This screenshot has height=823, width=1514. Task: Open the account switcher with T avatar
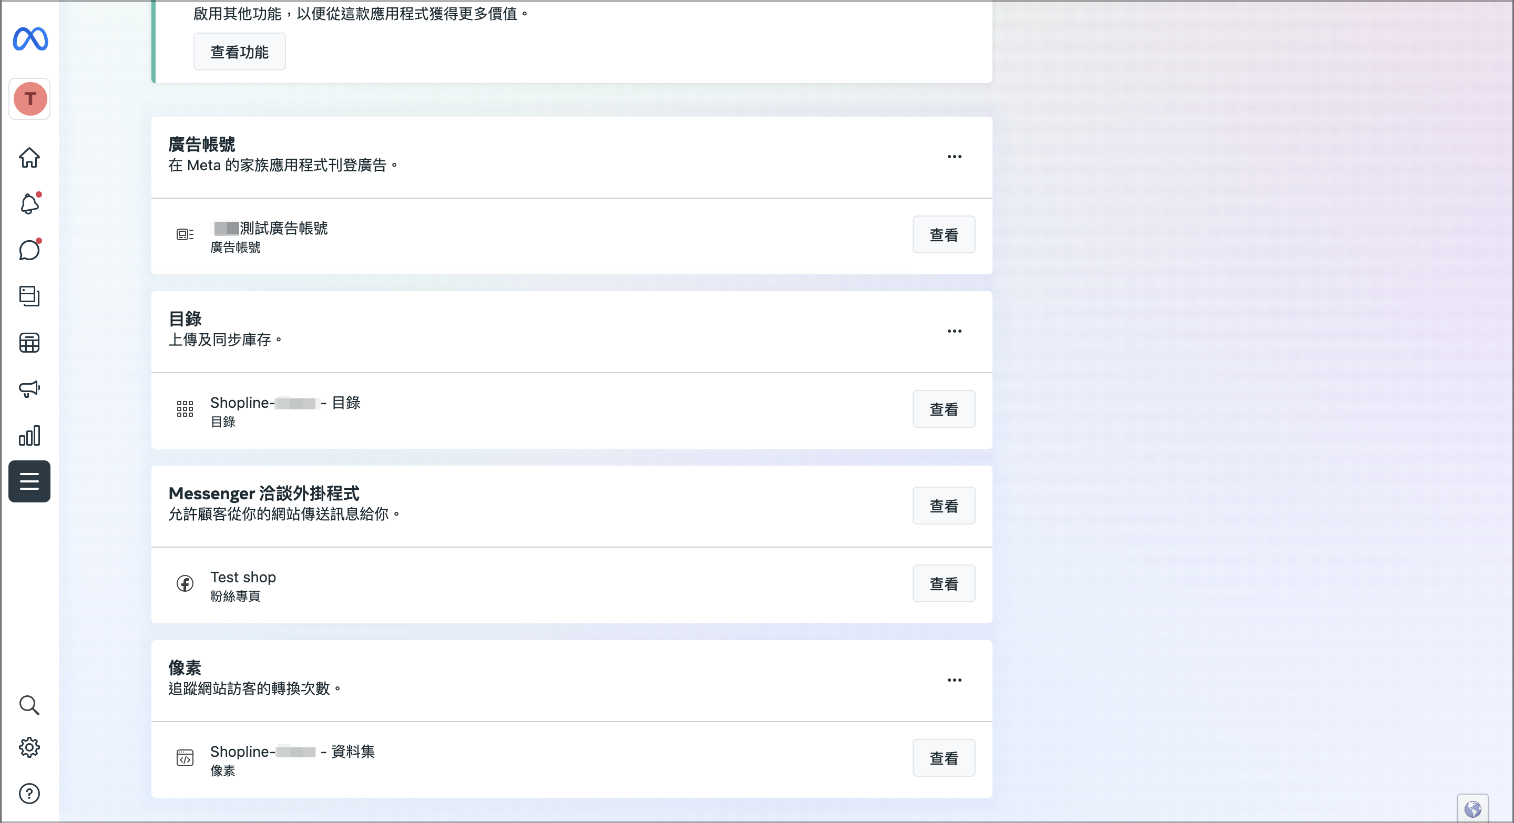(30, 99)
